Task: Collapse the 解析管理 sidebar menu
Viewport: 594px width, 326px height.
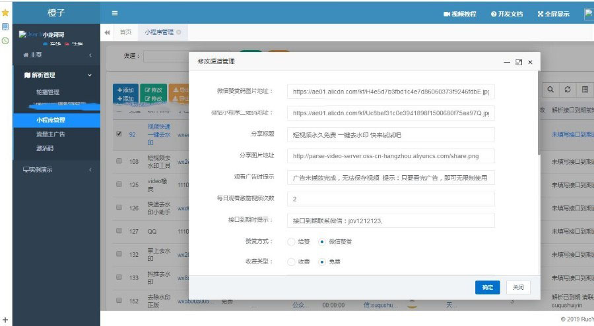Action: (57, 75)
